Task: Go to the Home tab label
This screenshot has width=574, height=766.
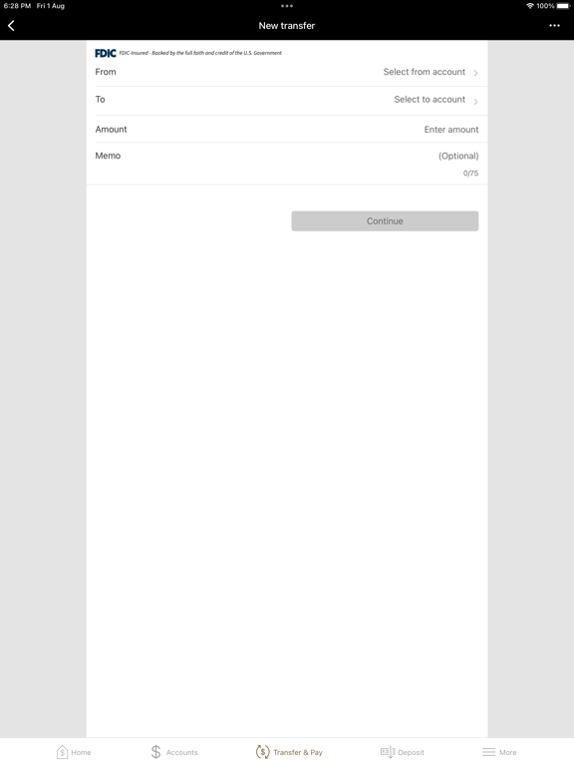Action: (x=81, y=752)
